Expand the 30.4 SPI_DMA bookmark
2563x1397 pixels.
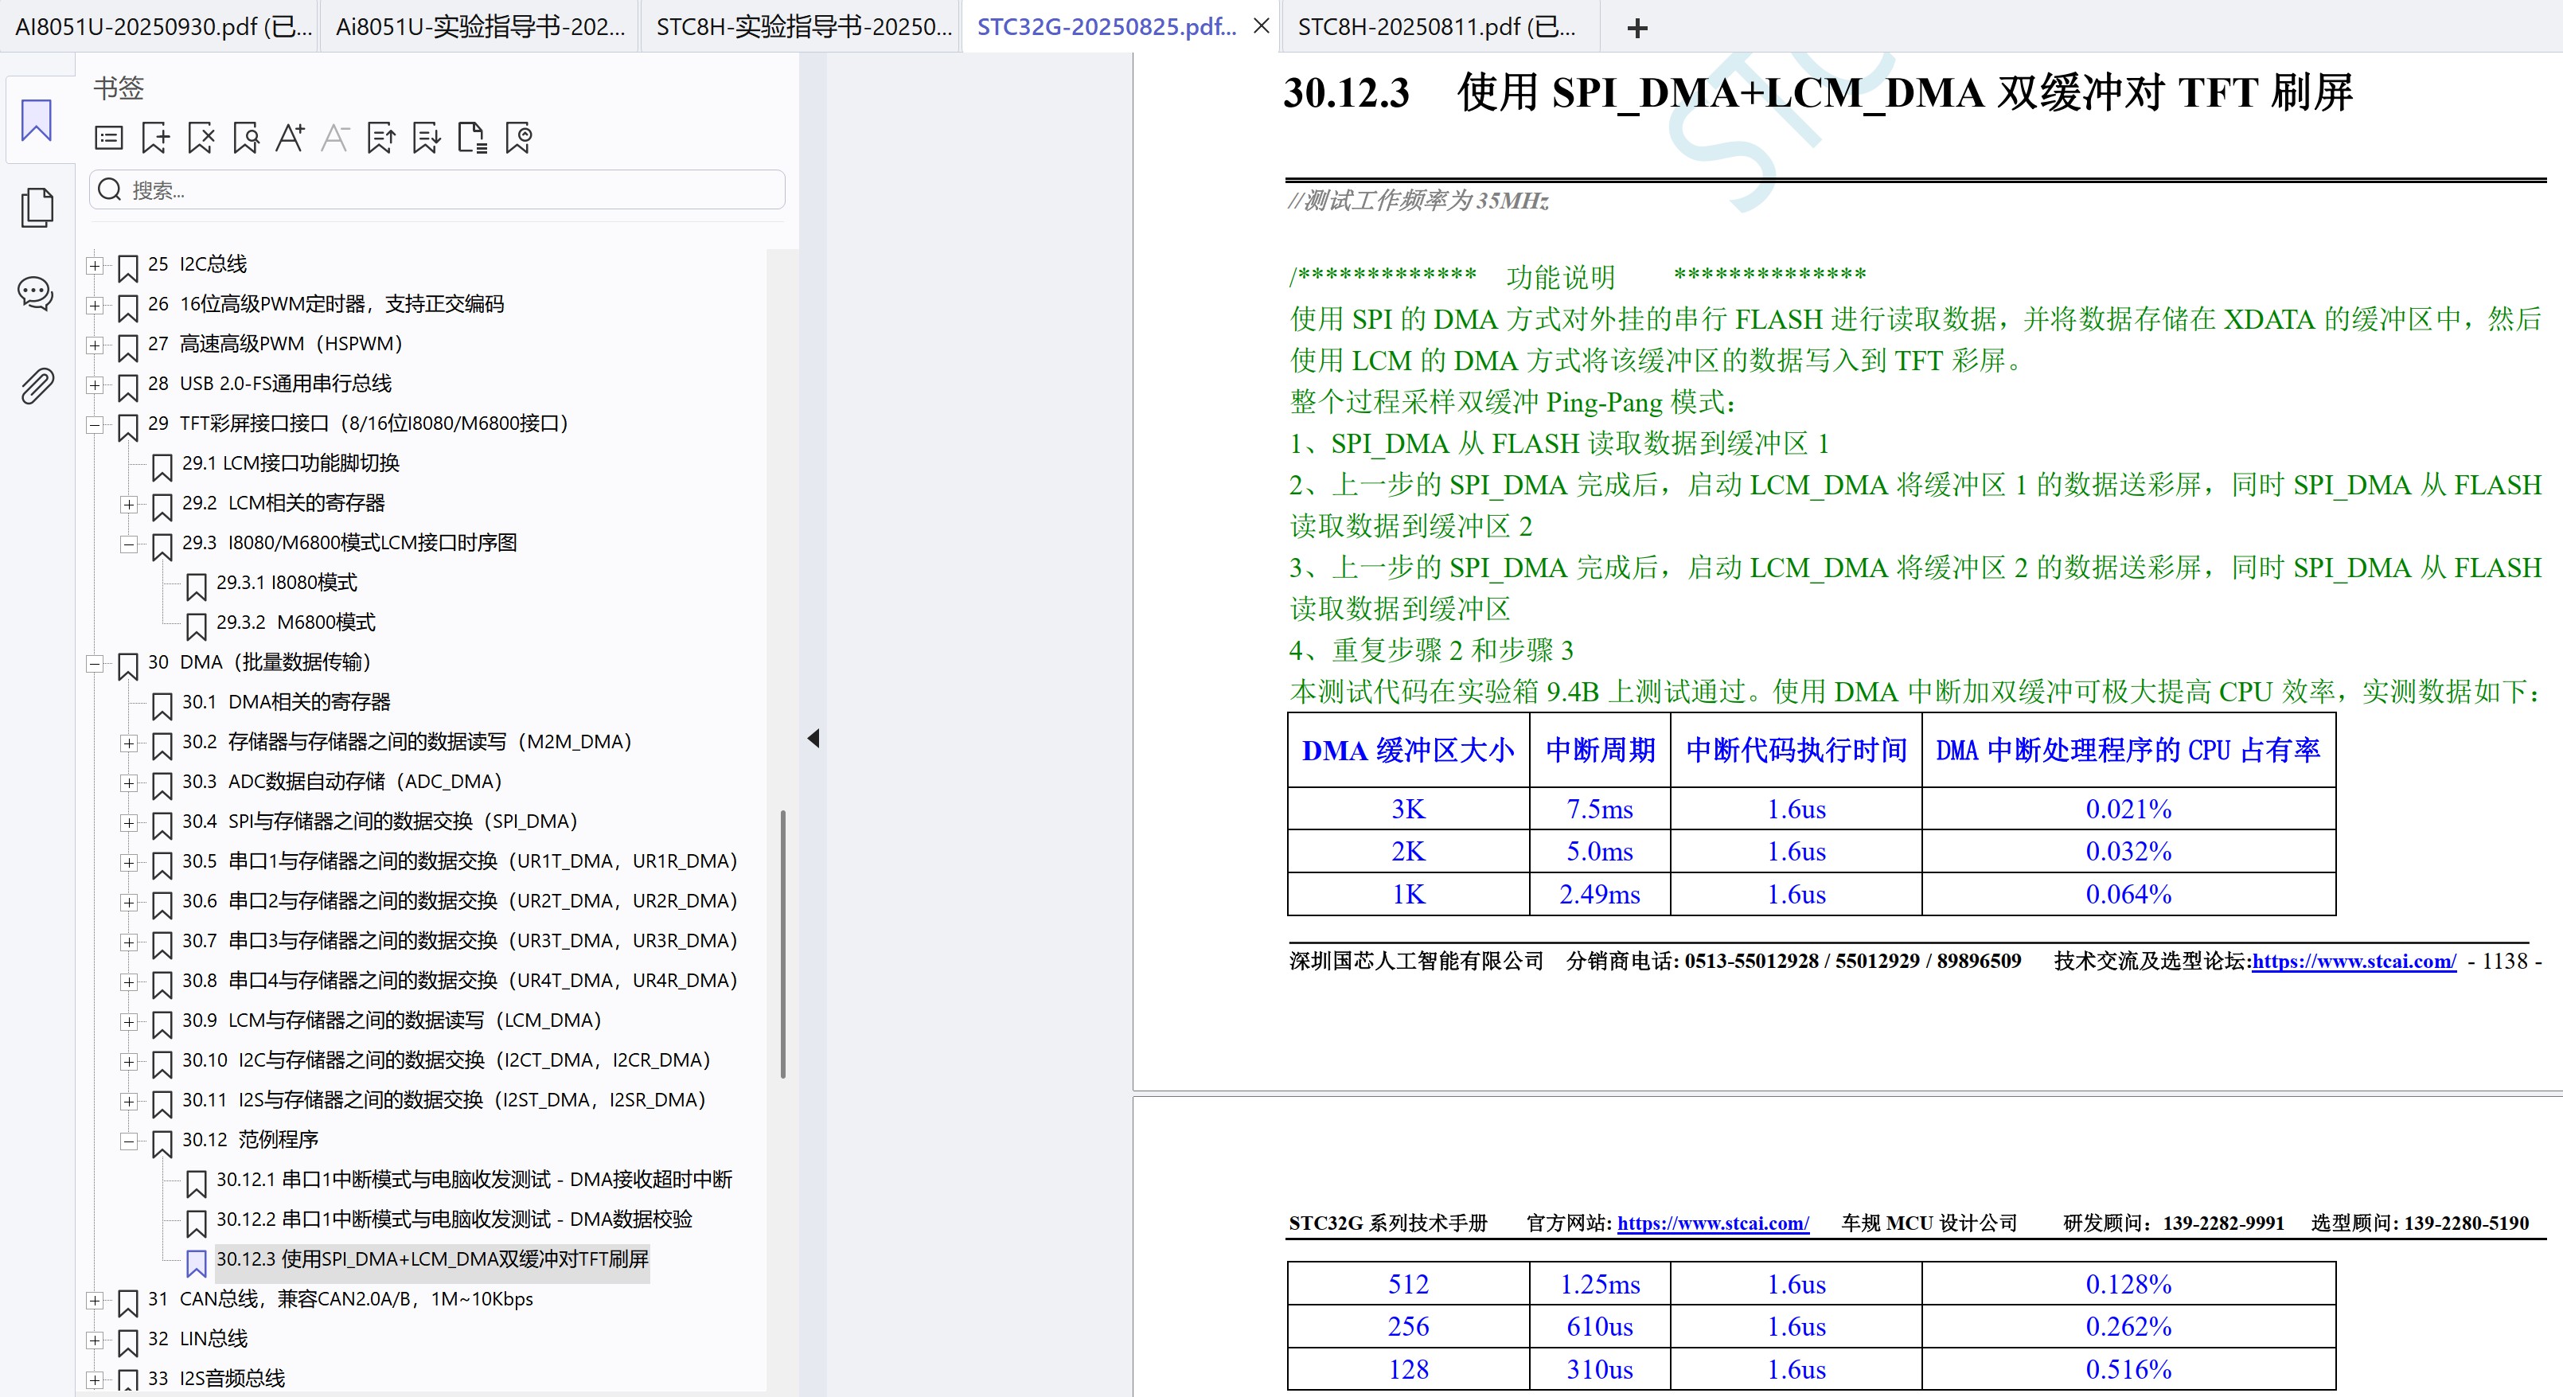coord(128,823)
